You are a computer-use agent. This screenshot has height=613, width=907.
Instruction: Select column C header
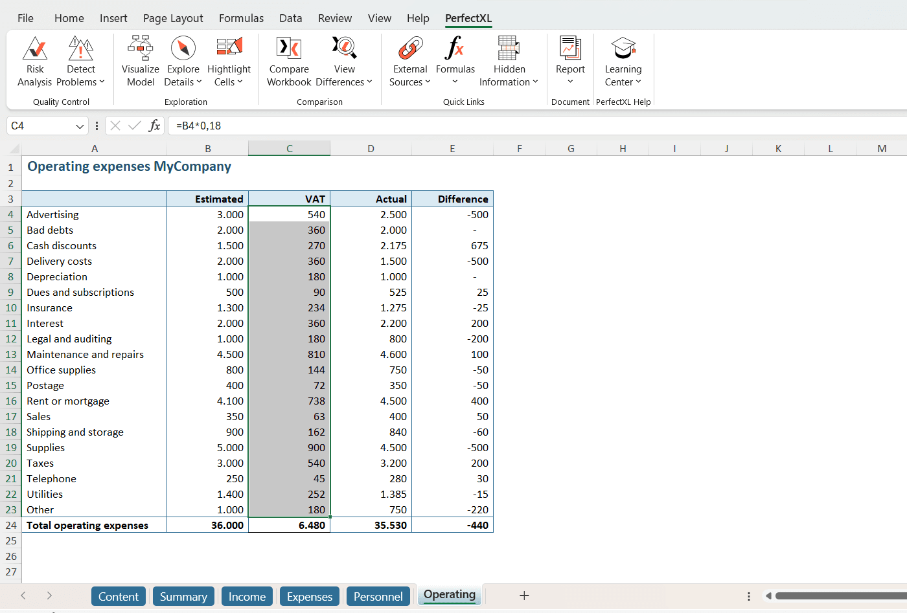point(289,149)
